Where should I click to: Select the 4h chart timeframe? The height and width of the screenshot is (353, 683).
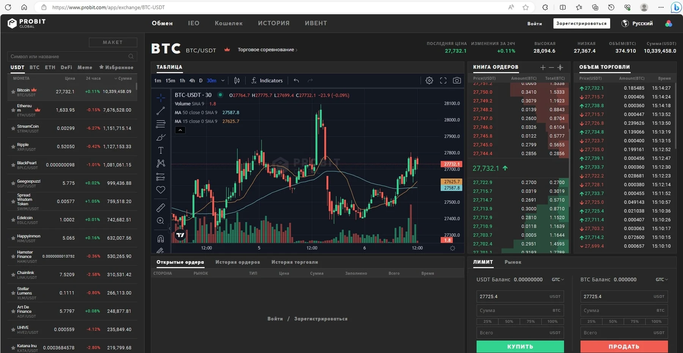coord(192,81)
